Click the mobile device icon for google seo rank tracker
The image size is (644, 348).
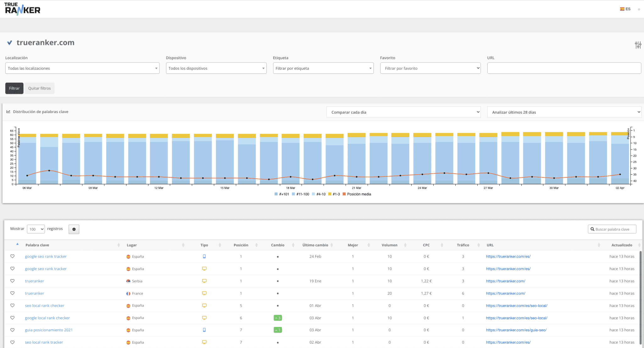[x=204, y=256]
